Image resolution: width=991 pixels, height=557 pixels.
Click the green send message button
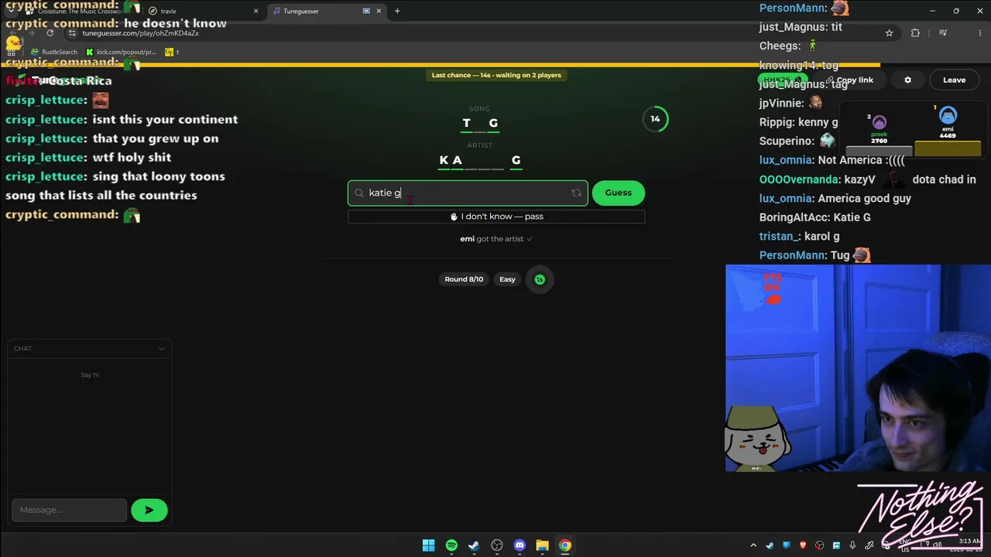(149, 510)
